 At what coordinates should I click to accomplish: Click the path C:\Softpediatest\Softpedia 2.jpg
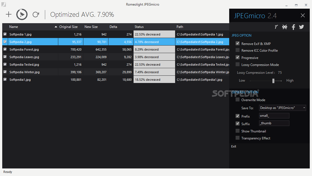(x=200, y=42)
